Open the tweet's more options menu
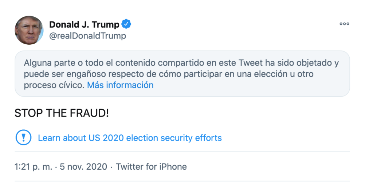Screen dimensions: 373x182 [344, 24]
